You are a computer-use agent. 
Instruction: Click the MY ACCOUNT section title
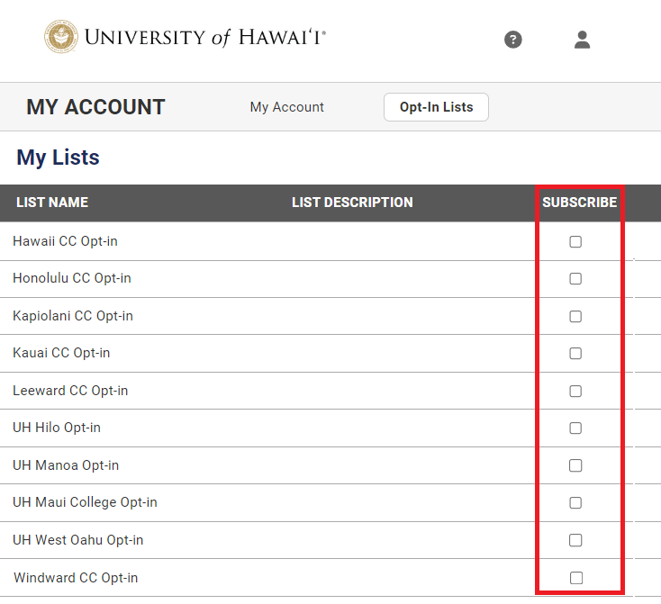pos(95,107)
